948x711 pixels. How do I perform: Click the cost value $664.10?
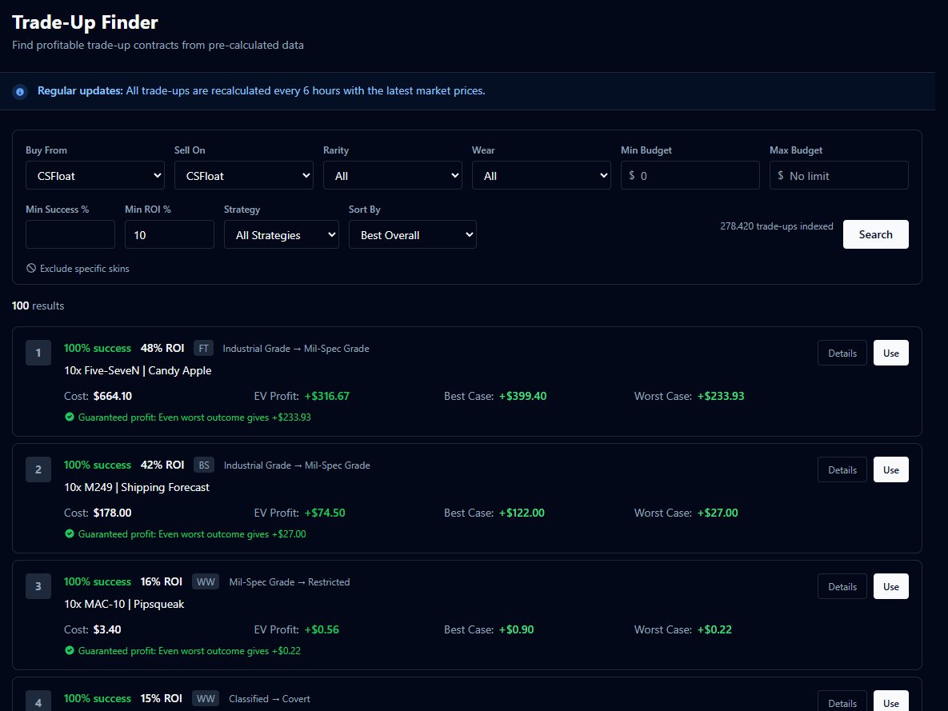113,396
